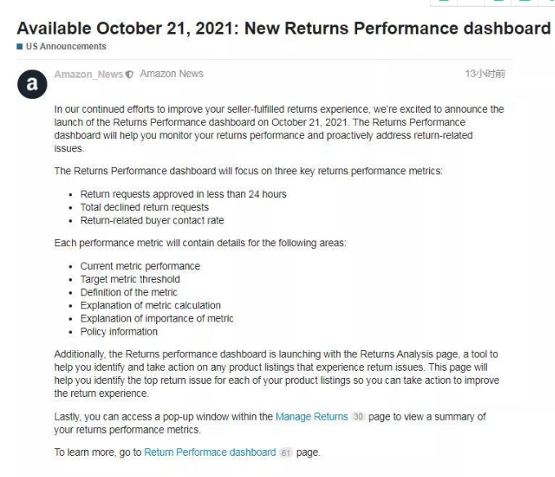The width and height of the screenshot is (555, 477).
Task: Click the Amazon News user title text
Action: pyautogui.click(x=172, y=74)
